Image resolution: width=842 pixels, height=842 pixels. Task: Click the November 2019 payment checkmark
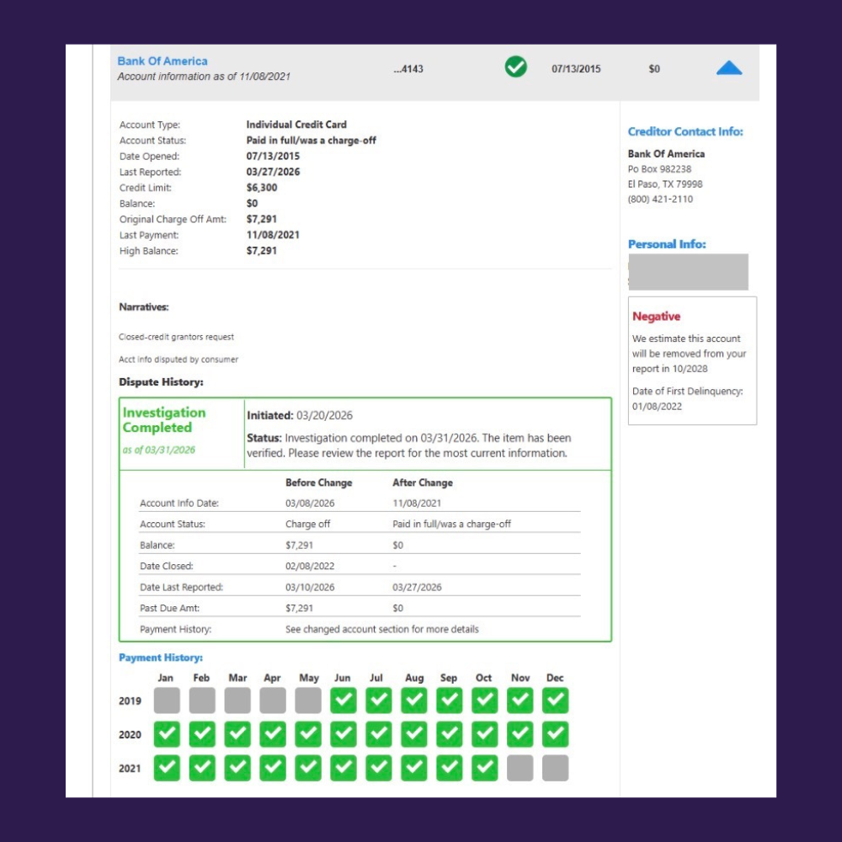(520, 701)
